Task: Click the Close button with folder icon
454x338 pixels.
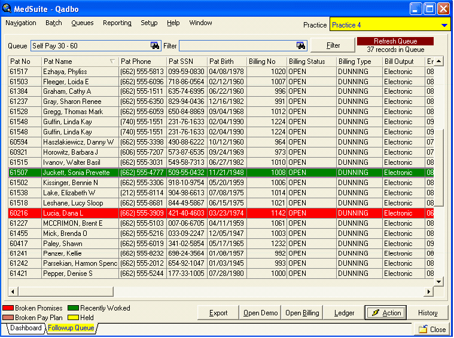Action: coord(432,329)
